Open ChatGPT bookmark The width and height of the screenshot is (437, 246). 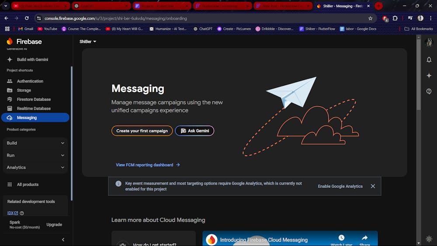click(203, 29)
